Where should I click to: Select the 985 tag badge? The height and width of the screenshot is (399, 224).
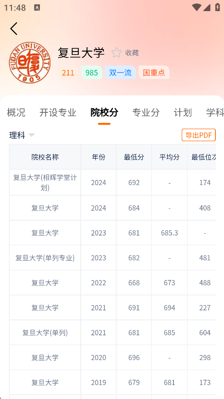[92, 72]
